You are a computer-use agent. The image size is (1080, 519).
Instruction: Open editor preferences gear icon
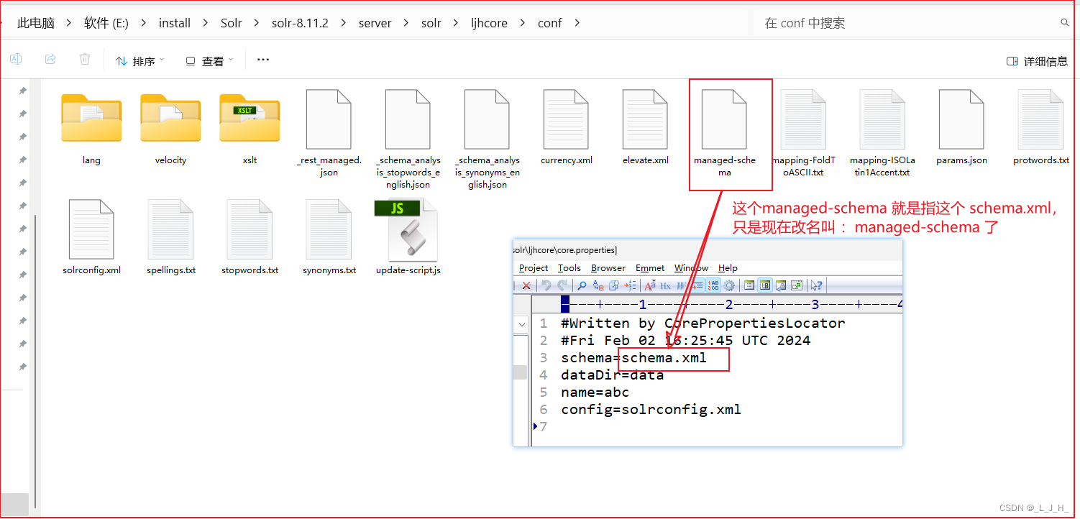tap(729, 285)
